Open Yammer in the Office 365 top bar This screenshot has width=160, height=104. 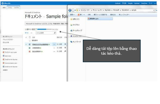(x=137, y=3)
